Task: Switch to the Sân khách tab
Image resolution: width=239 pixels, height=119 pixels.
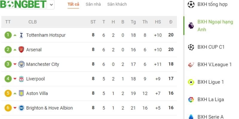Action: click(x=117, y=4)
